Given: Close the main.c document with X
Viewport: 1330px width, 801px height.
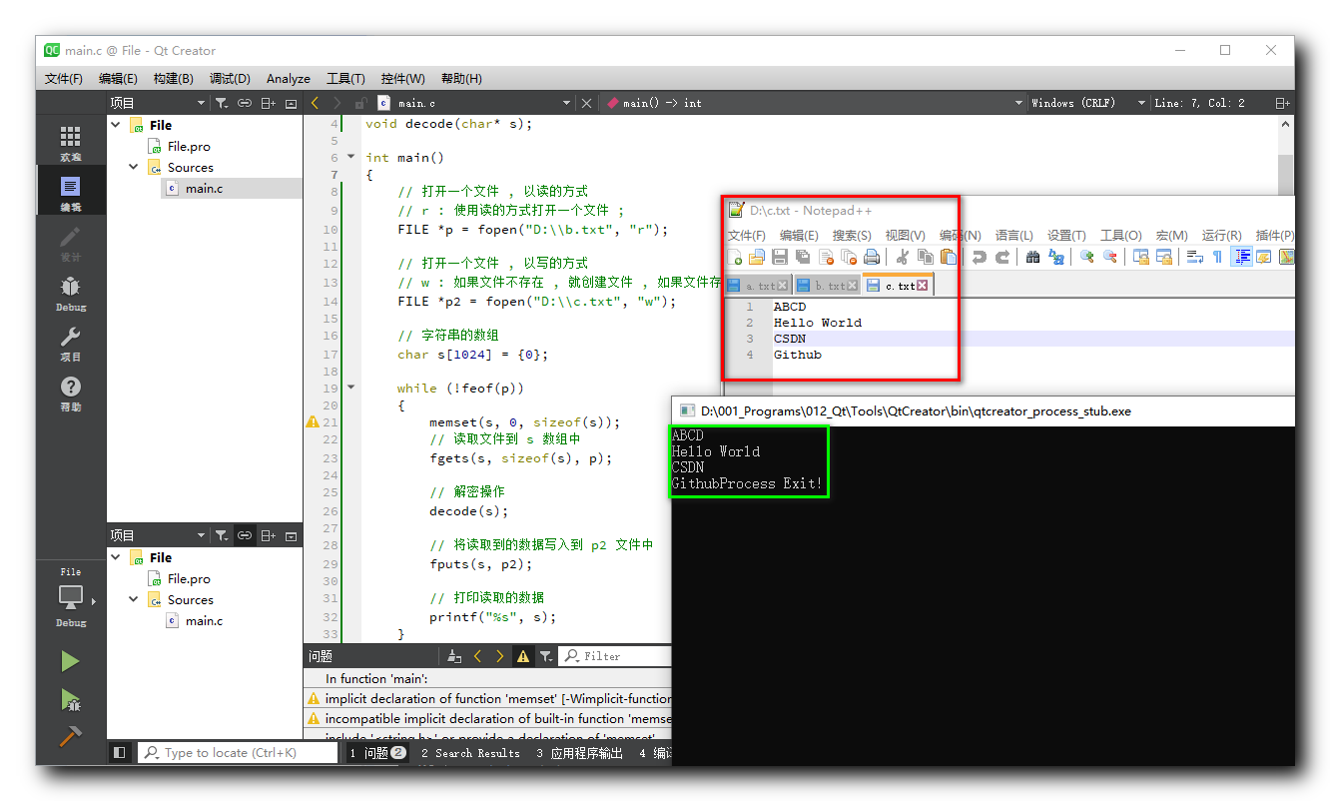Looking at the screenshot, I should (x=586, y=103).
